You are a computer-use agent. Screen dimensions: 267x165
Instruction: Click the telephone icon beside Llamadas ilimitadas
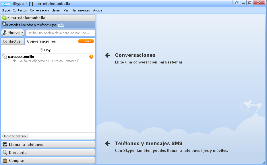point(4,24)
